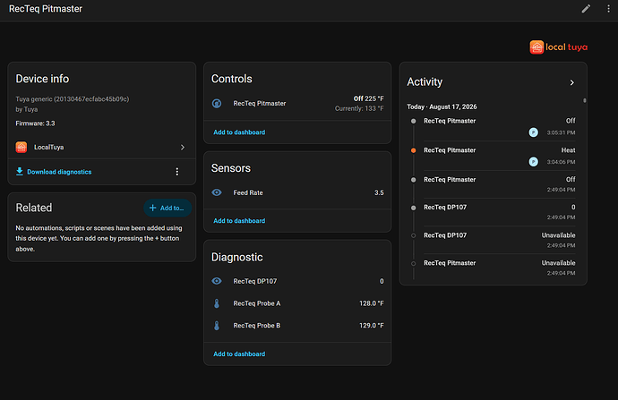Open the three-dot menu beside Download diagnostics
This screenshot has height=400, width=618.
pyautogui.click(x=177, y=172)
